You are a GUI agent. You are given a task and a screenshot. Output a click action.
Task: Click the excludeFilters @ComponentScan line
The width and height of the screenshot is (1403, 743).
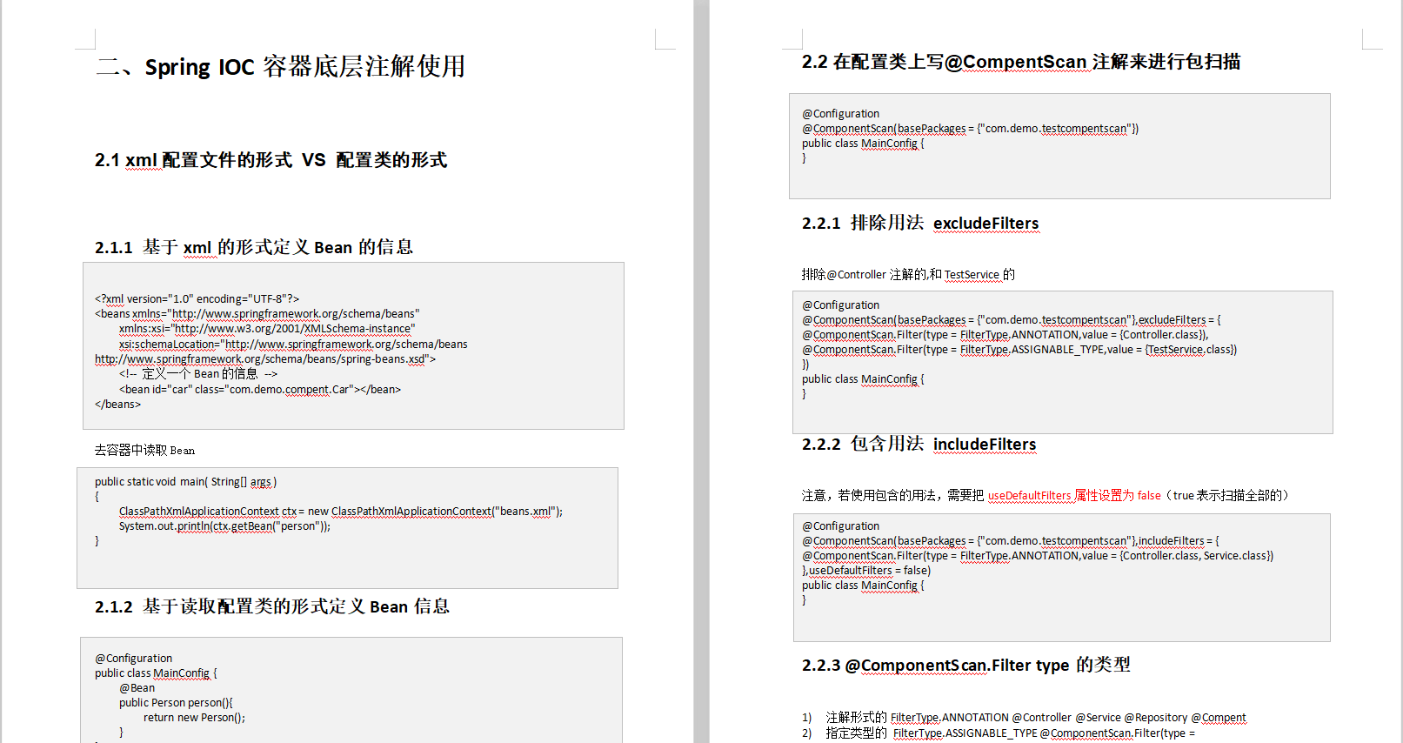1011,319
